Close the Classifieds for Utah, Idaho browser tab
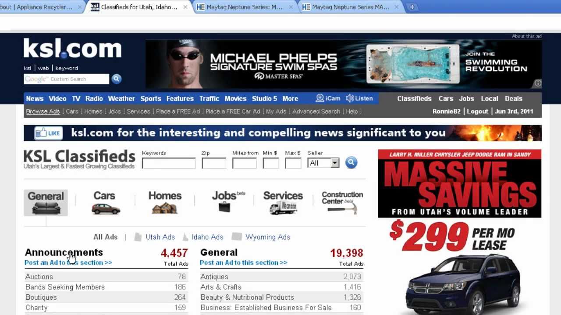This screenshot has height=315, width=561. tap(185, 7)
